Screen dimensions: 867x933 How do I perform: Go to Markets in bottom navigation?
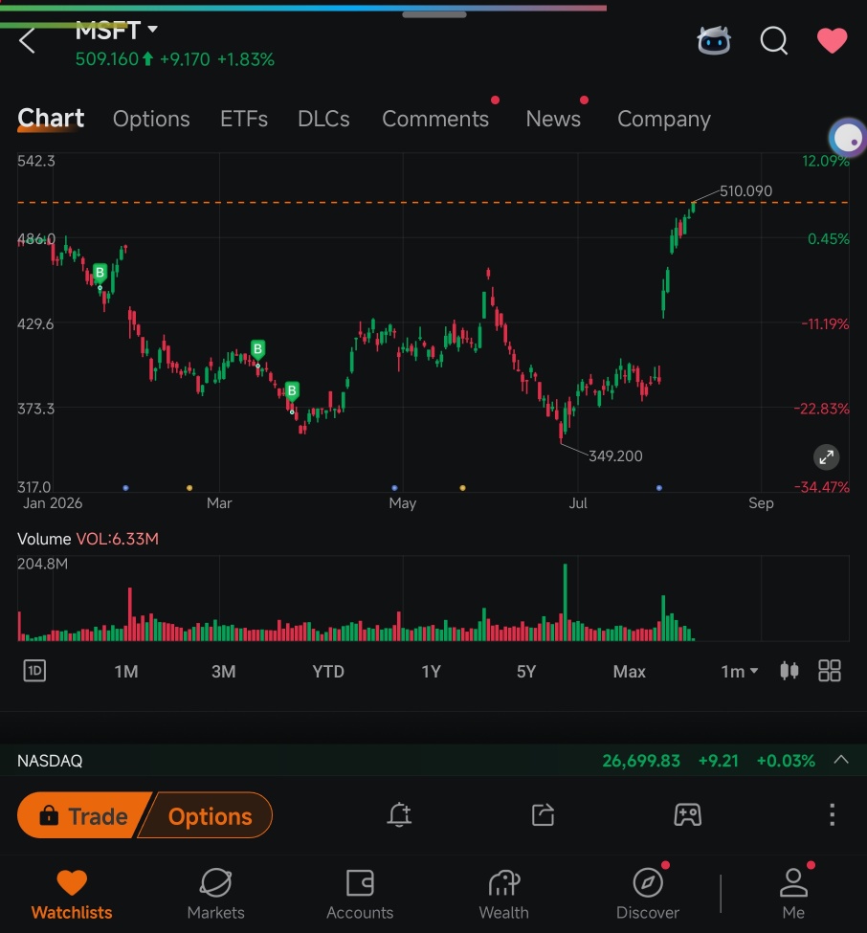(x=215, y=894)
